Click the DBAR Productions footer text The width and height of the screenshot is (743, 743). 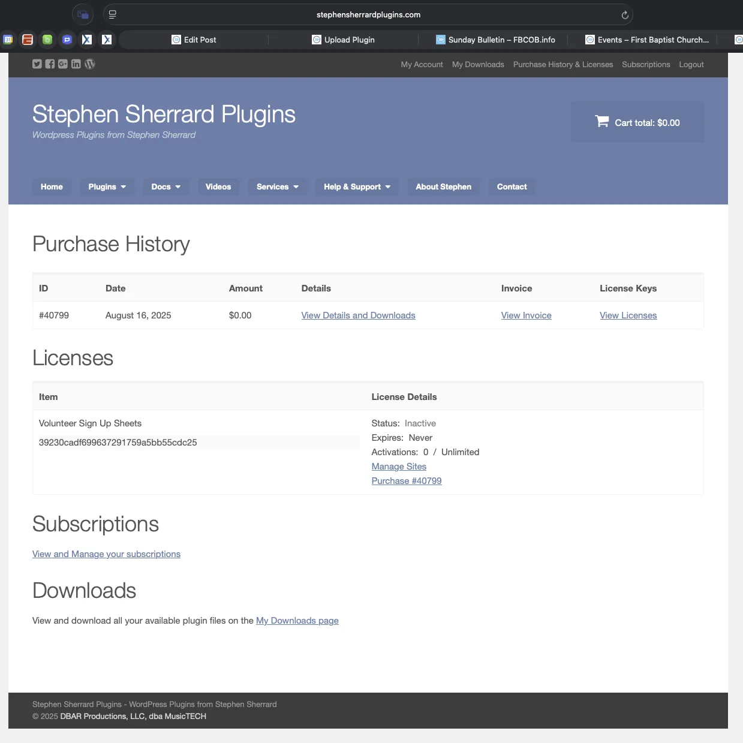133,716
